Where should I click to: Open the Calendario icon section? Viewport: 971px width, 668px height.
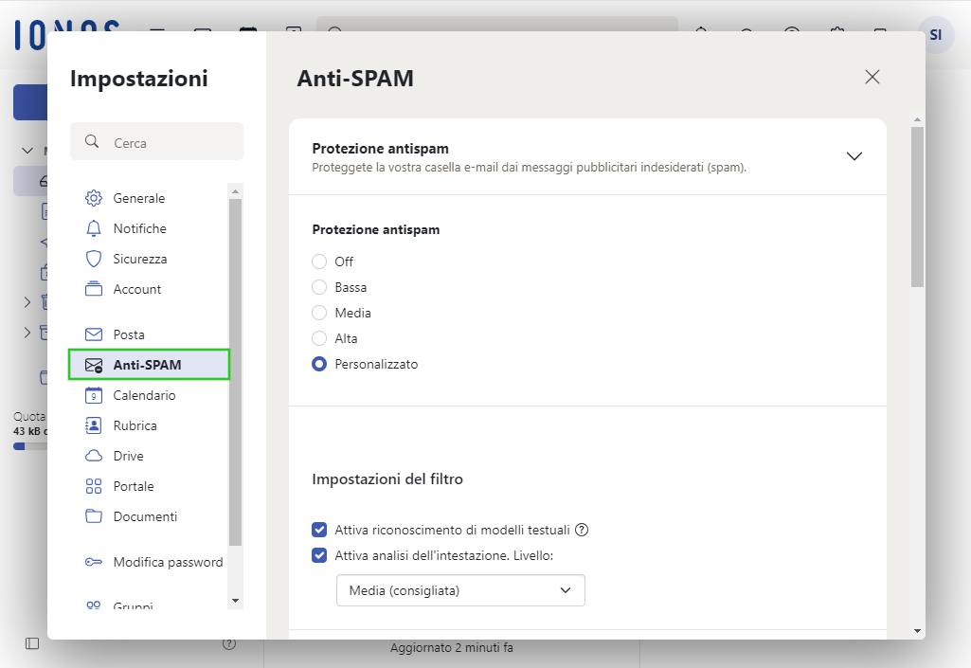(x=94, y=395)
